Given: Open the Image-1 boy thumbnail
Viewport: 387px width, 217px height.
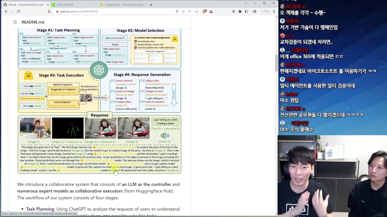Looking at the screenshot, I should pyautogui.click(x=35, y=128).
